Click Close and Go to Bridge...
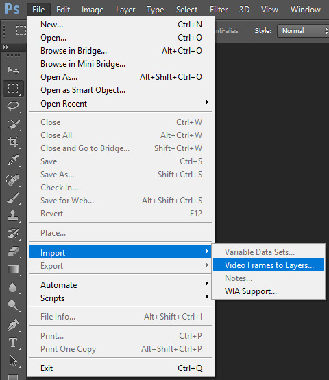The width and height of the screenshot is (329, 380). (121, 148)
